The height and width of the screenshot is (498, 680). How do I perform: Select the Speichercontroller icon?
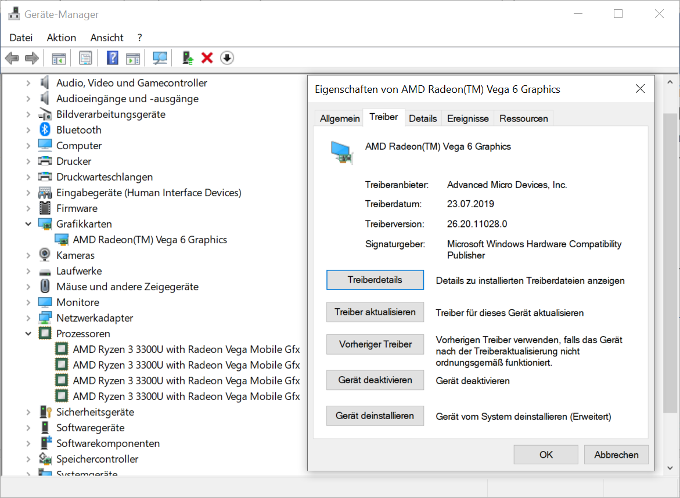45,459
